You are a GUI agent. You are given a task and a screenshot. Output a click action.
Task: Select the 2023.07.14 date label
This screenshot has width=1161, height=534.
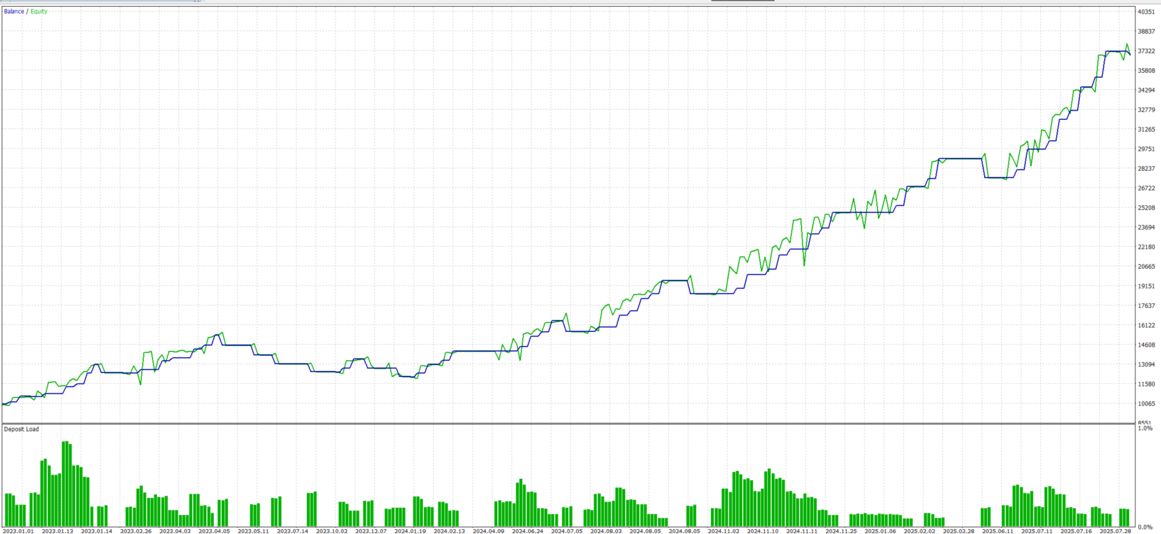coord(292,531)
